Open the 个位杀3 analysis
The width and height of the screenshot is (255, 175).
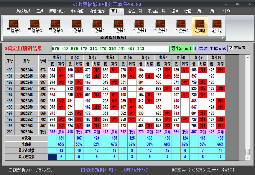click(x=181, y=26)
